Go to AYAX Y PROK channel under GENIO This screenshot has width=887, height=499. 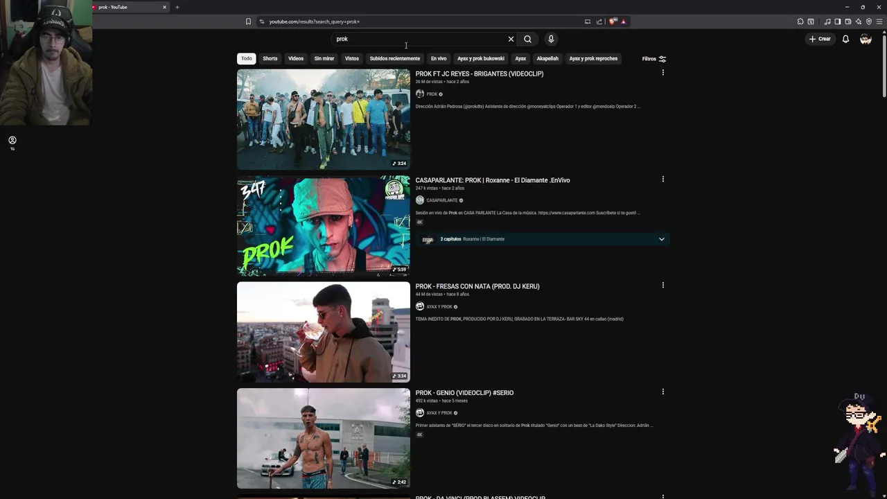(439, 413)
